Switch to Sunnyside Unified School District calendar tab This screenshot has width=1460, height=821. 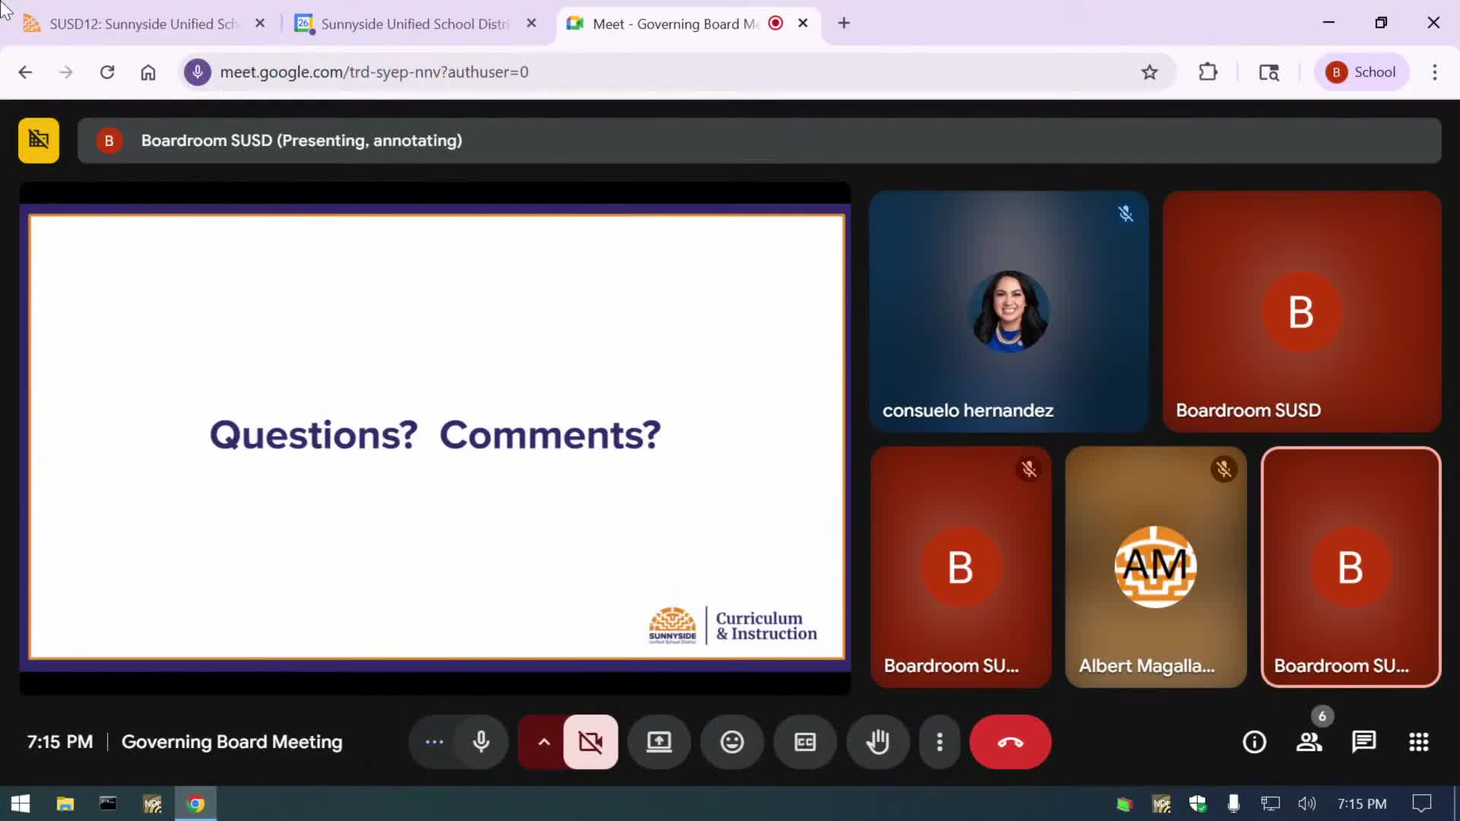click(414, 24)
